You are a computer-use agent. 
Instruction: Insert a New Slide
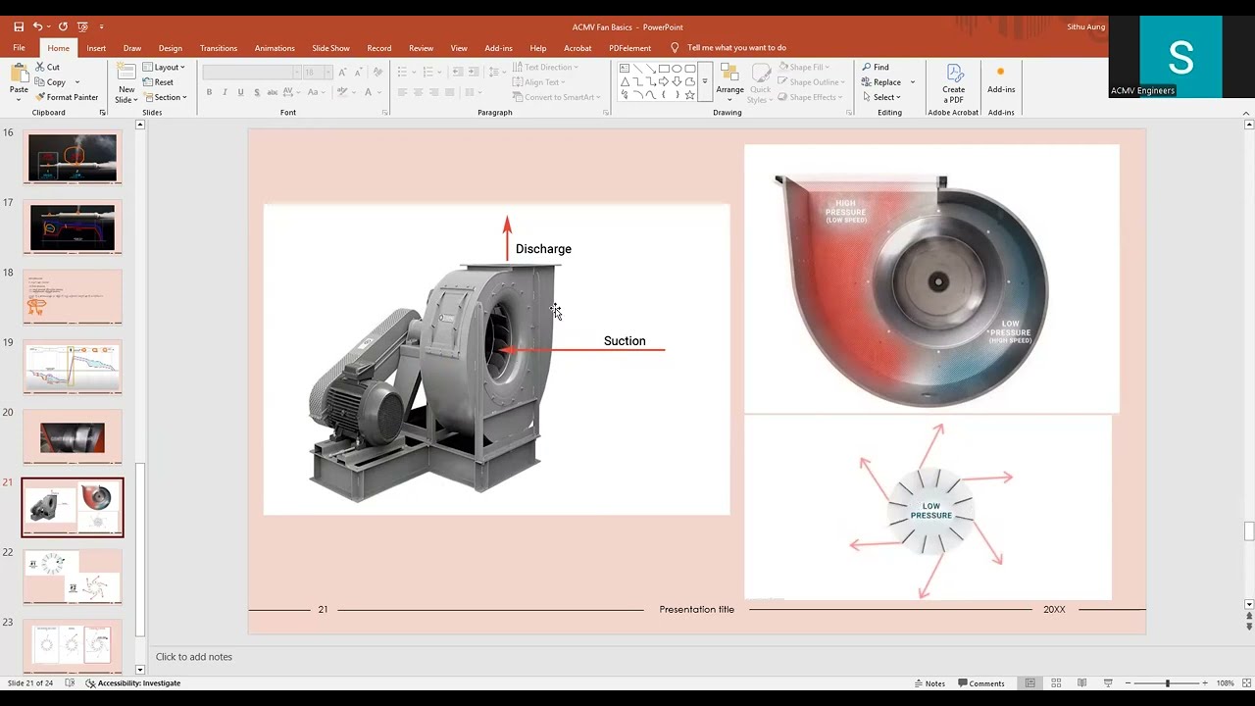coord(126,82)
